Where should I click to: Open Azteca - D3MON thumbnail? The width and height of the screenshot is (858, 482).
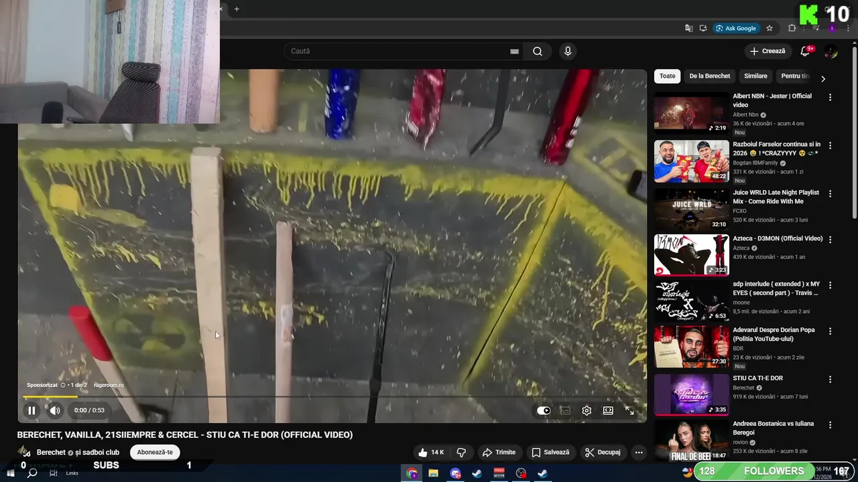tap(691, 254)
